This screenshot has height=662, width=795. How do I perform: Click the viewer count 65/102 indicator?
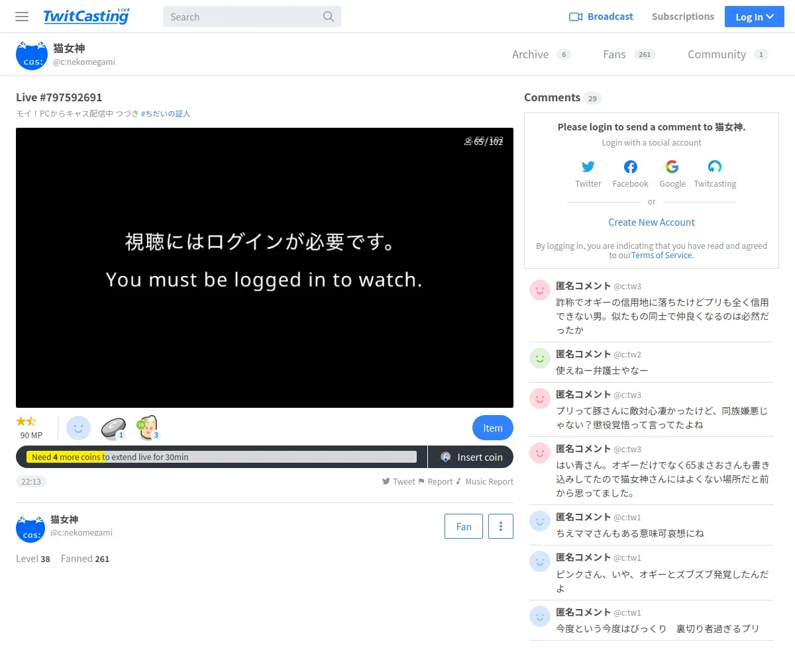[484, 141]
